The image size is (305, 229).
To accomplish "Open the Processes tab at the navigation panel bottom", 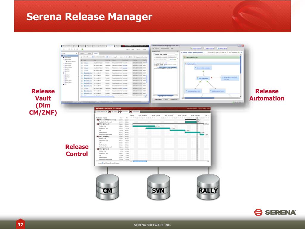I will [158, 99].
